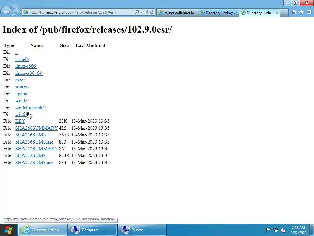
Task: Click the Type column header
Action: (x=9, y=45)
